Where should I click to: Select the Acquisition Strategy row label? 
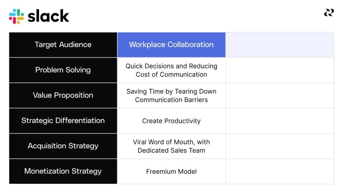point(63,146)
